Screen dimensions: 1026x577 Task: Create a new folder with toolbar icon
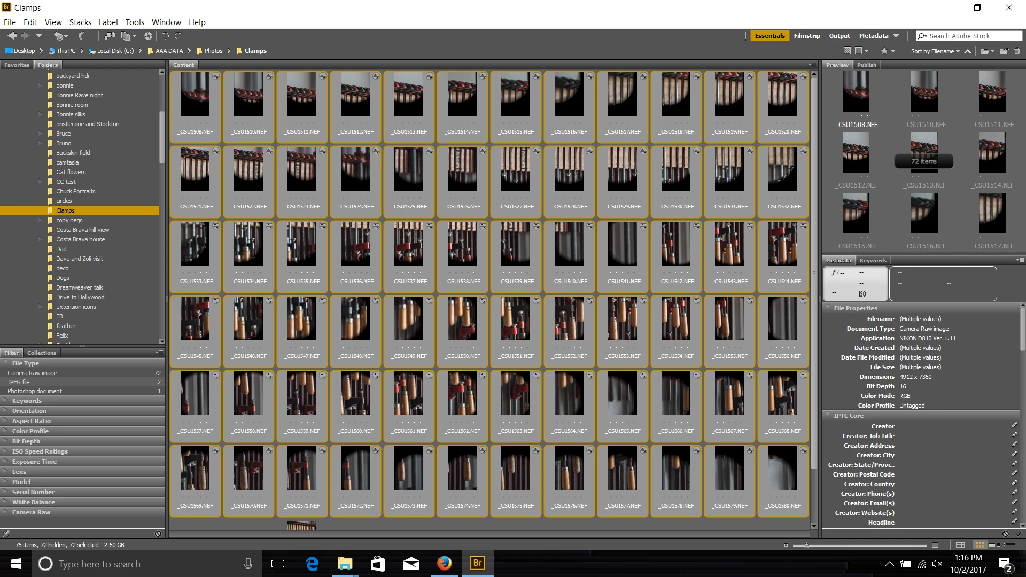1004,51
